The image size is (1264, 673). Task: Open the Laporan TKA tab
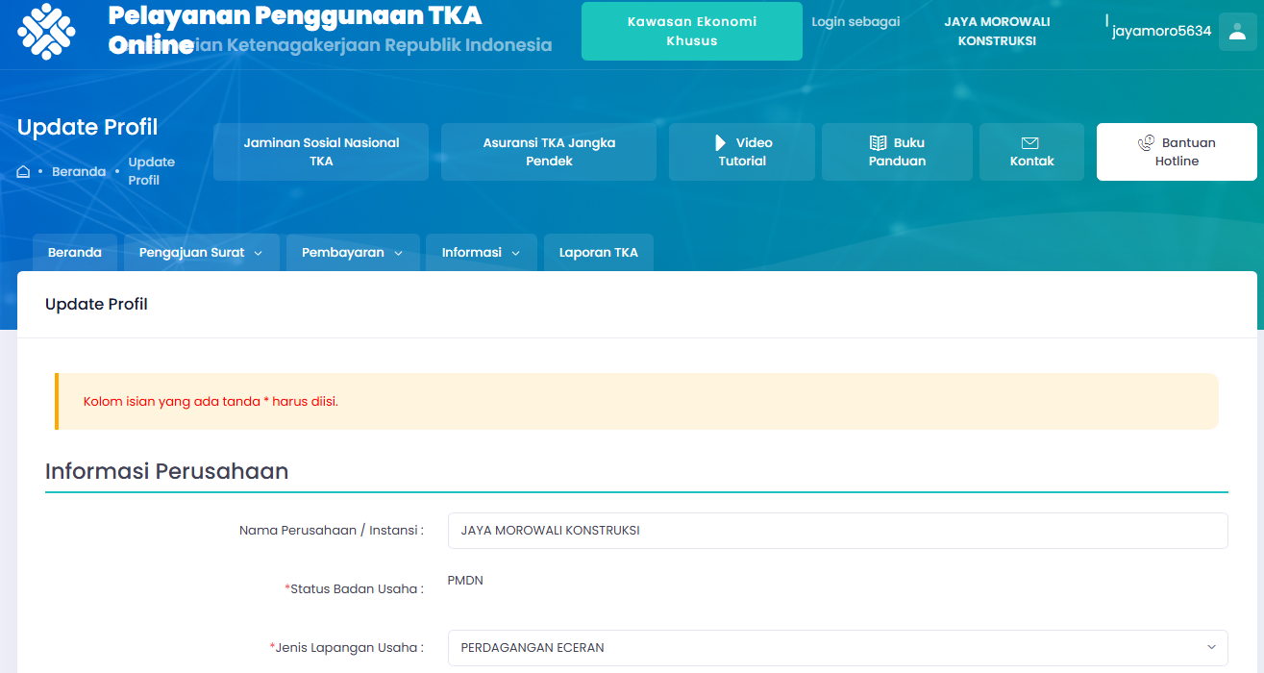[599, 253]
